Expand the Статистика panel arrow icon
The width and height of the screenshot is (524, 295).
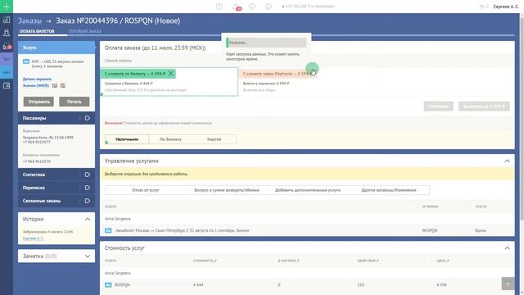(88, 175)
